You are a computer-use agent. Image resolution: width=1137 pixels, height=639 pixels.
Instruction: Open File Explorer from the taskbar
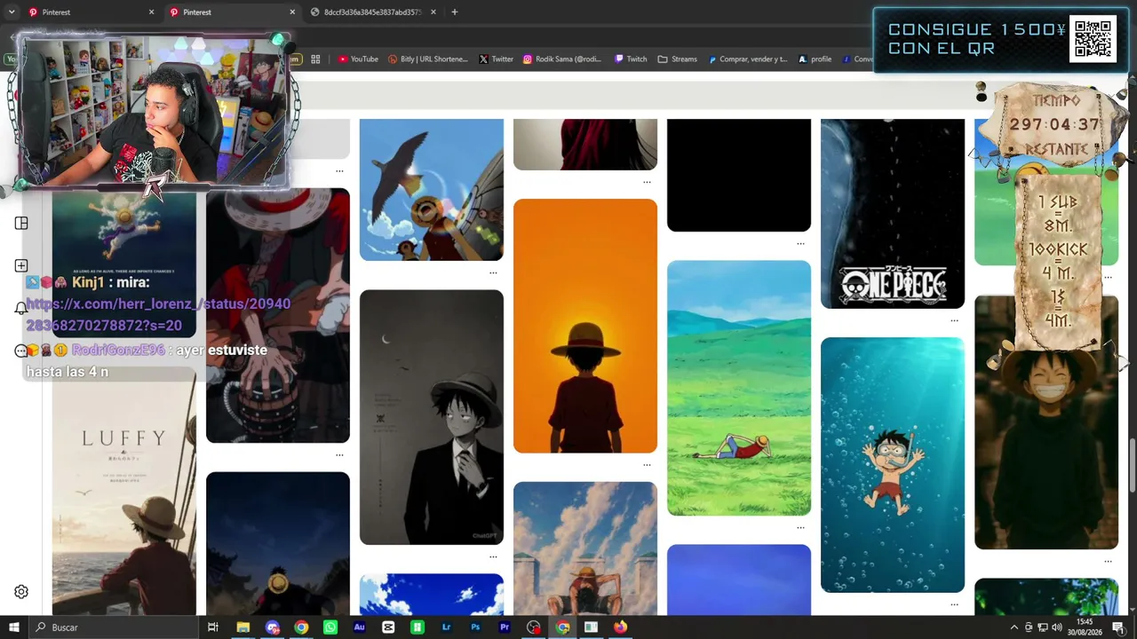click(x=243, y=627)
